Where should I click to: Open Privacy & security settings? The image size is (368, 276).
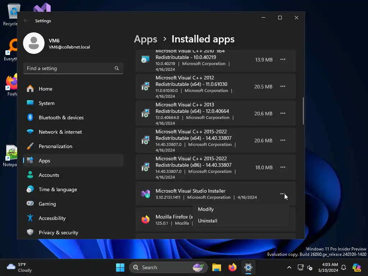[x=73, y=233]
